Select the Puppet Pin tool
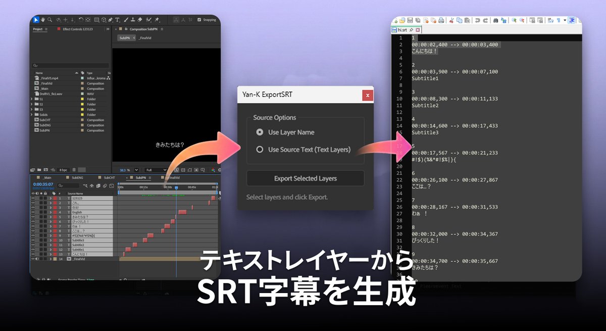 coord(157,20)
